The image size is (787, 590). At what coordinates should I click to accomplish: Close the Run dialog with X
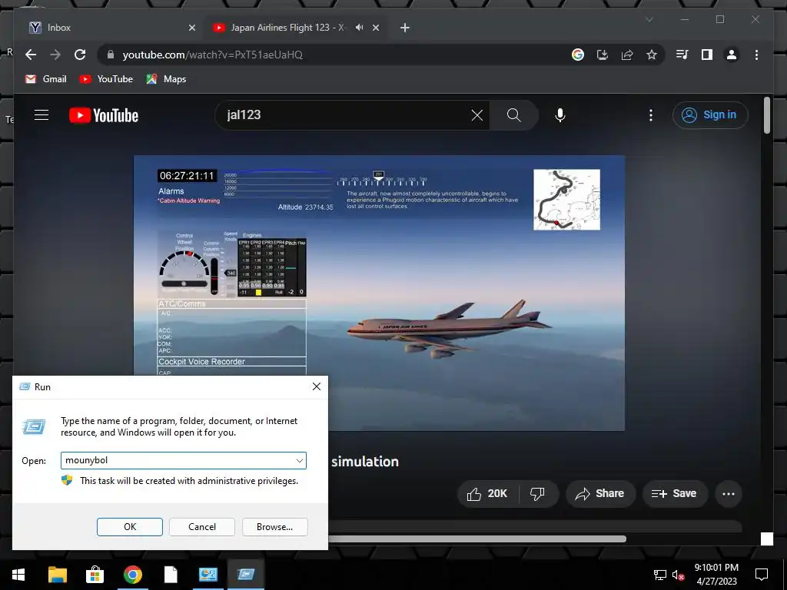coord(316,386)
